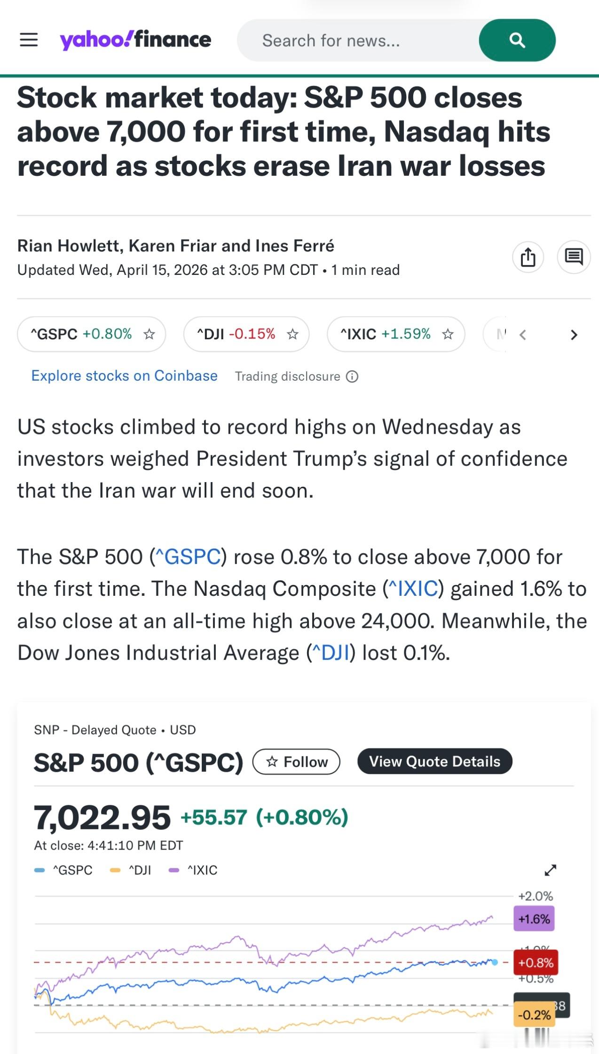Open the Trading disclosure info icon
This screenshot has width=599, height=1054.
coord(352,376)
